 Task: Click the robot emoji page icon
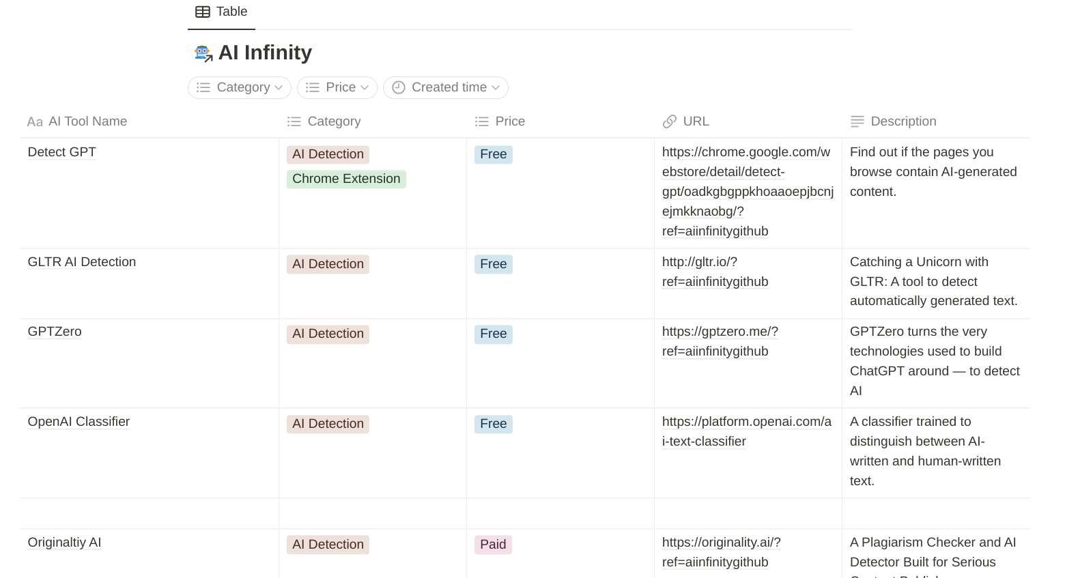coord(203,53)
